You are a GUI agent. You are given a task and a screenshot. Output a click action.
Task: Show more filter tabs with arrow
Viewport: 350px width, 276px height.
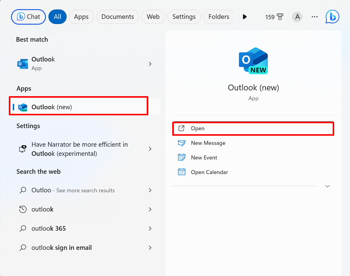[245, 17]
